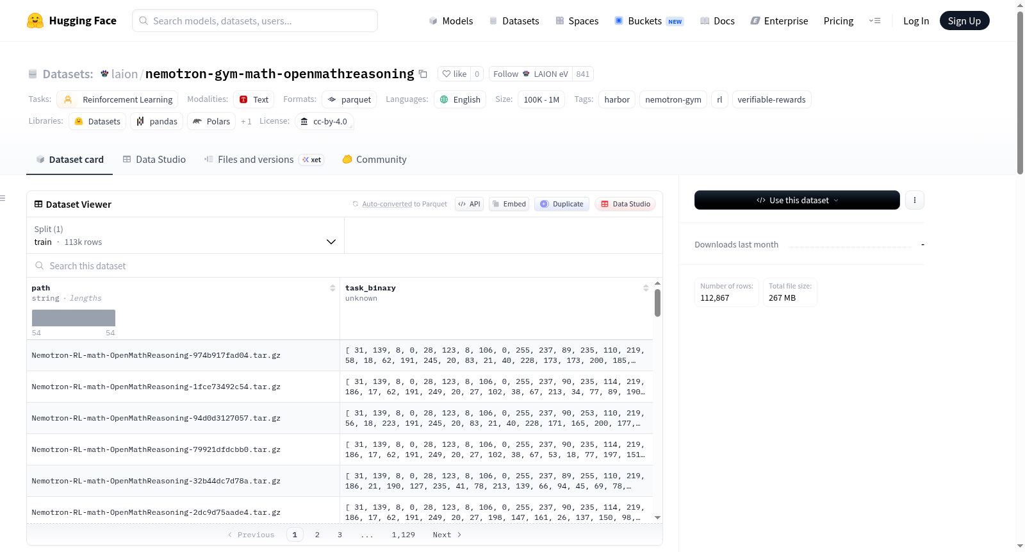Screen dimensions: 1025x552
Task: Open the Community tab
Action: 374,160
